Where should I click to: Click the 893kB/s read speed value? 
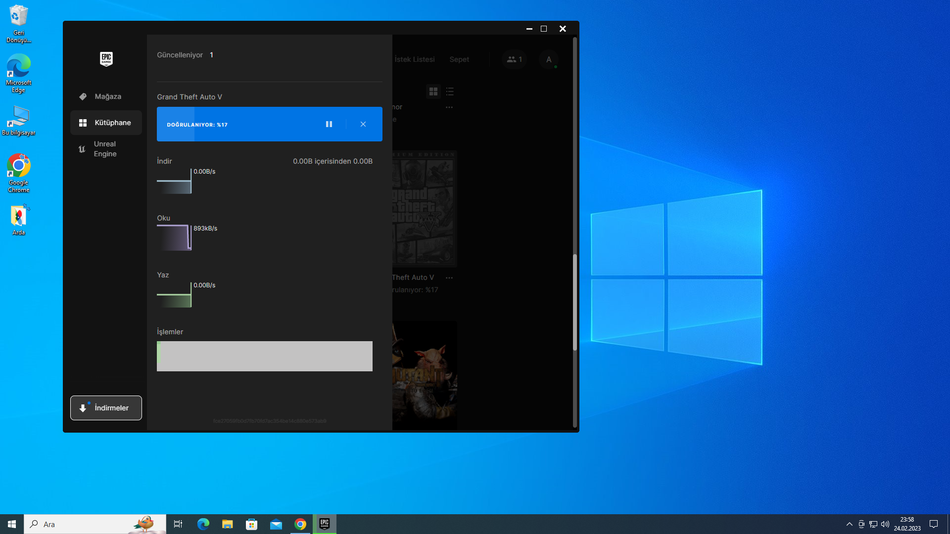205,228
